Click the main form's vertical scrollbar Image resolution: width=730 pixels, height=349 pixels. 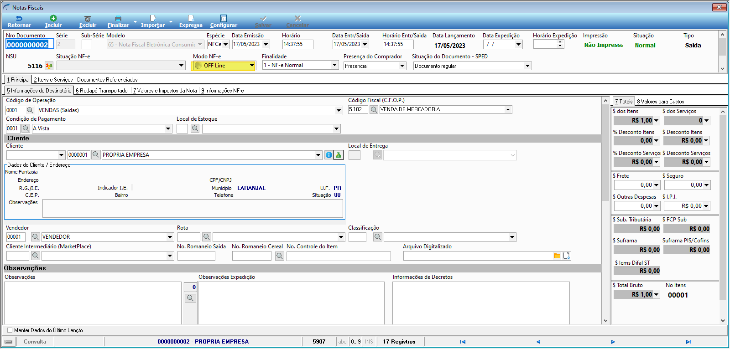(x=606, y=210)
